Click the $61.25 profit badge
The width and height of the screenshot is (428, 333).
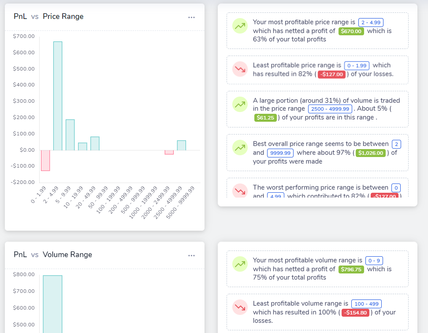(x=265, y=118)
